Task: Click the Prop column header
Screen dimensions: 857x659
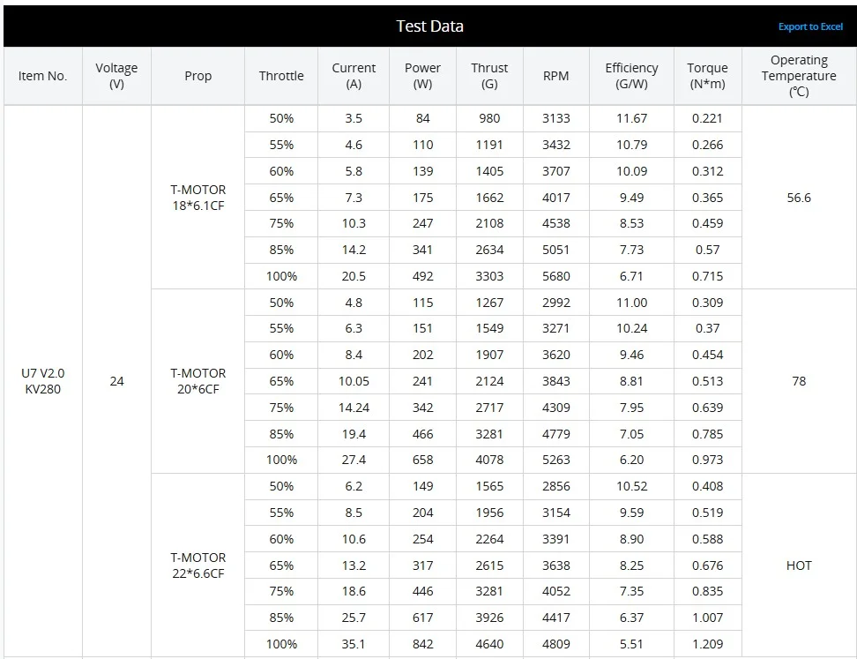Action: tap(197, 76)
